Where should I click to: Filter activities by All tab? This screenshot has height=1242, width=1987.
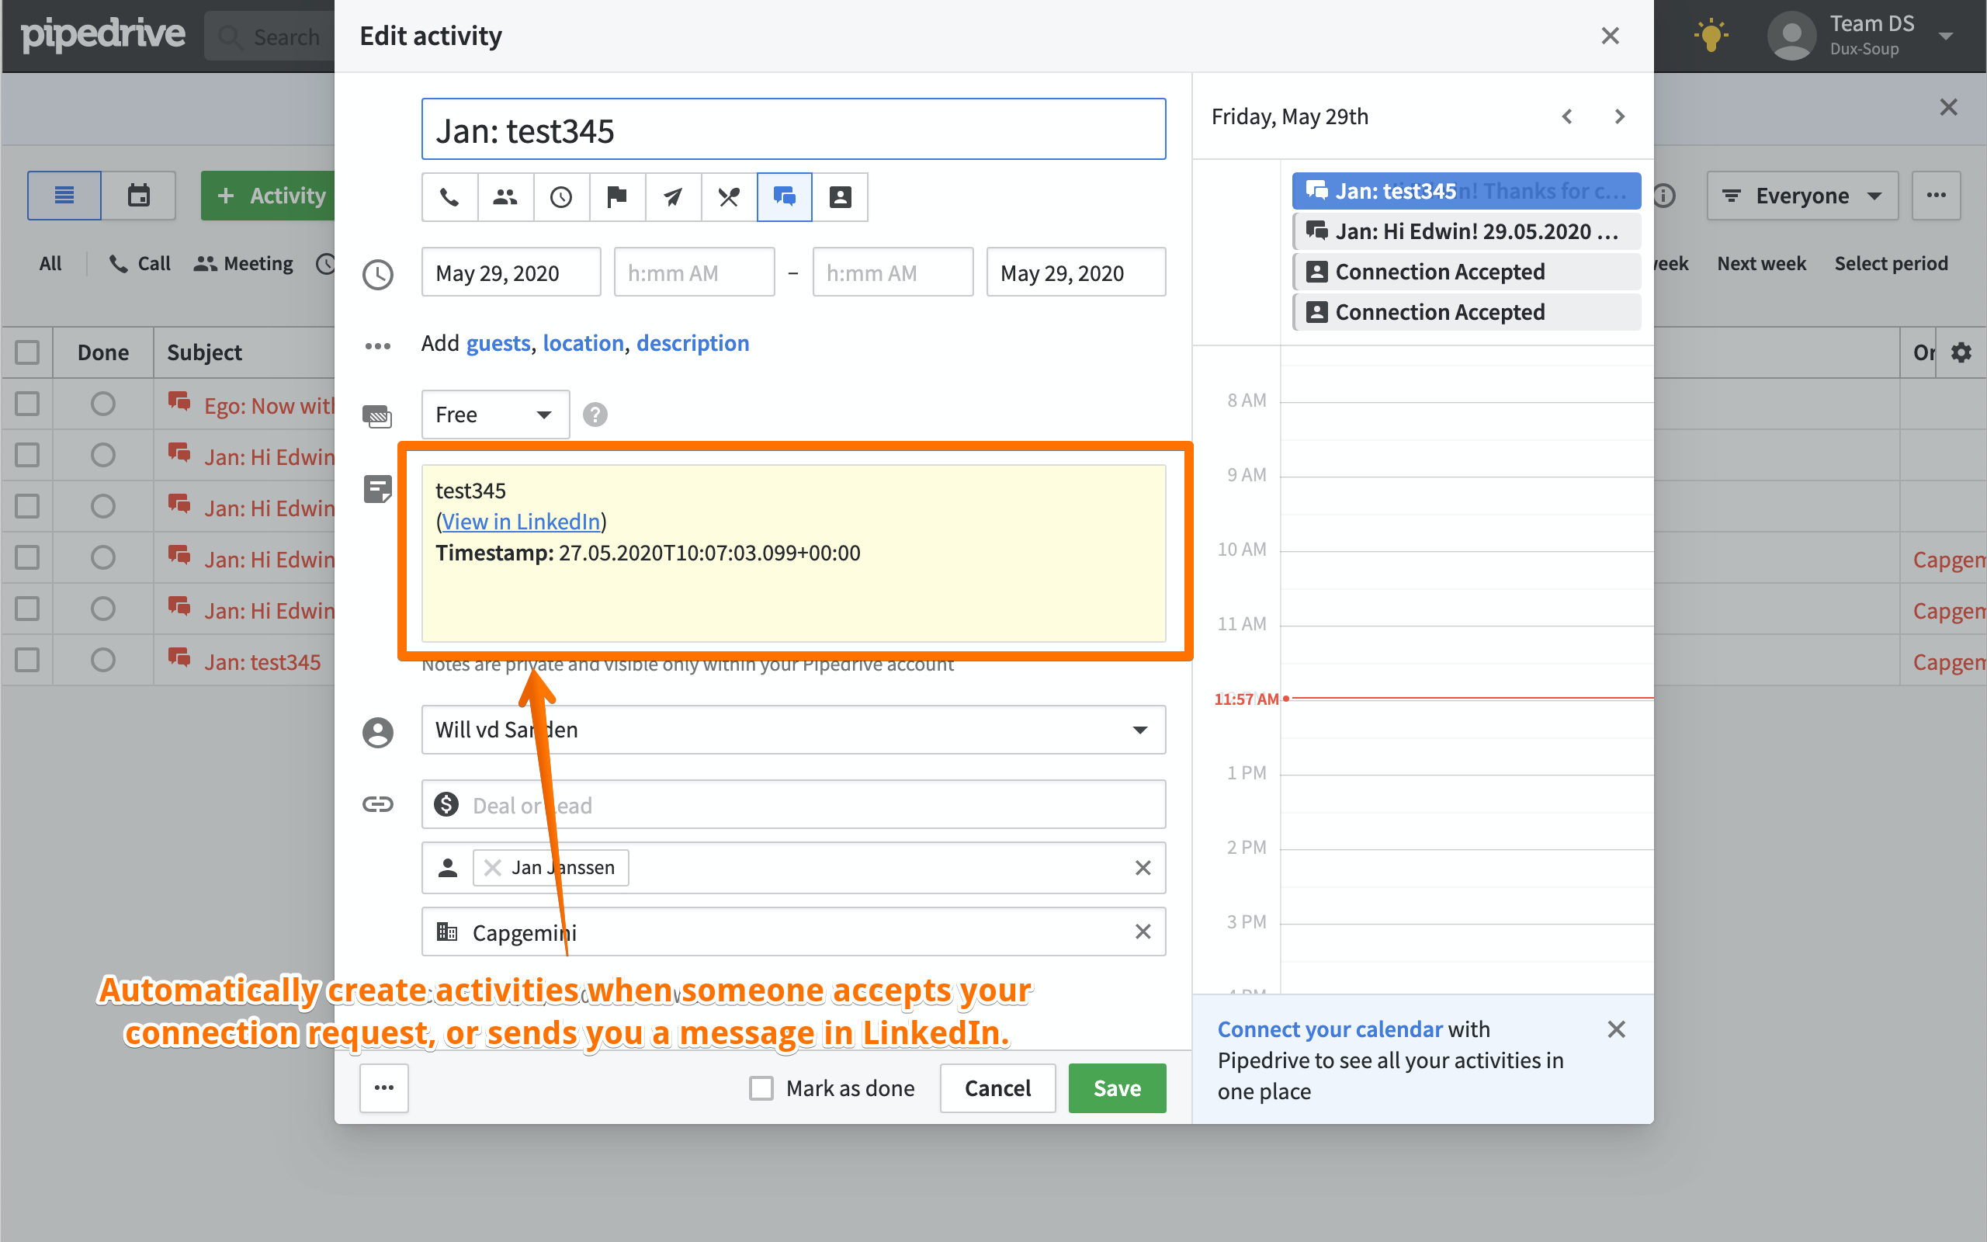tap(50, 264)
